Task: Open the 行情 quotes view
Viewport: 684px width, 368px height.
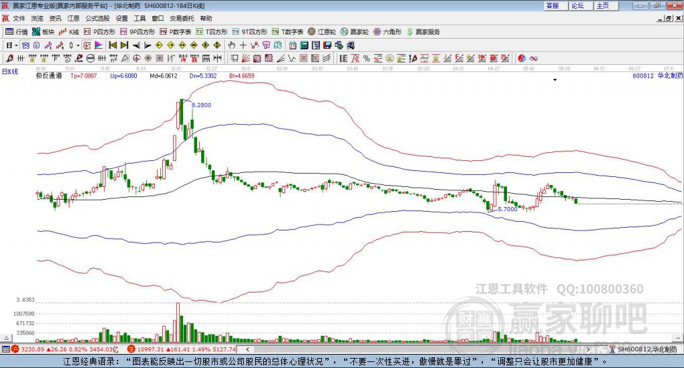Action: coord(16,32)
